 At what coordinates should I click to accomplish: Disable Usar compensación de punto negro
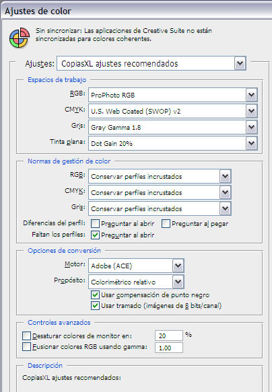point(95,295)
